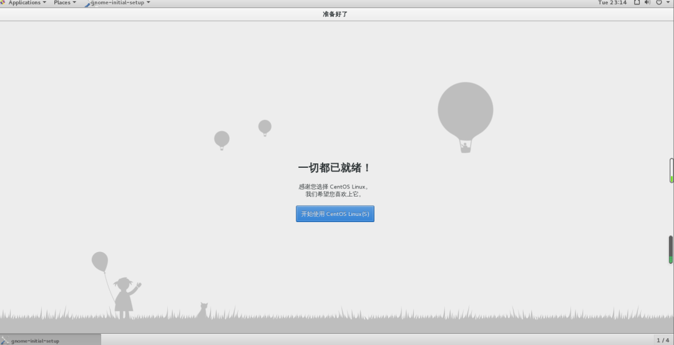674x345 pixels.
Task: Click the 准备好了 window title
Action: coord(335,14)
